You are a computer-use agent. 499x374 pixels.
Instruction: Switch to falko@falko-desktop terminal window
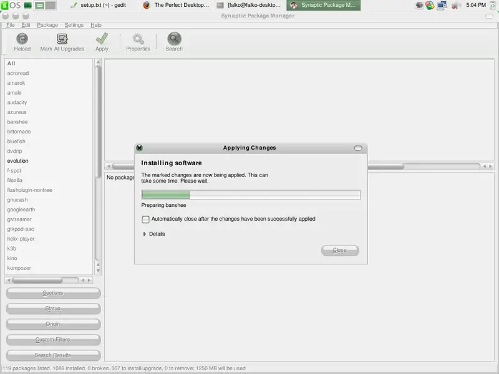249,5
